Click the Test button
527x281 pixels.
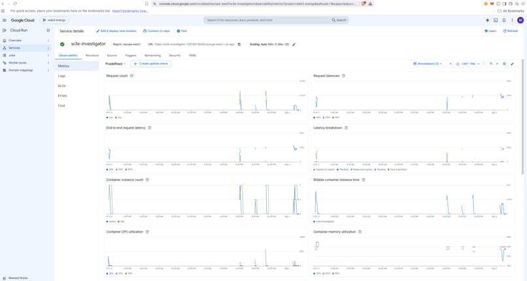(x=182, y=31)
